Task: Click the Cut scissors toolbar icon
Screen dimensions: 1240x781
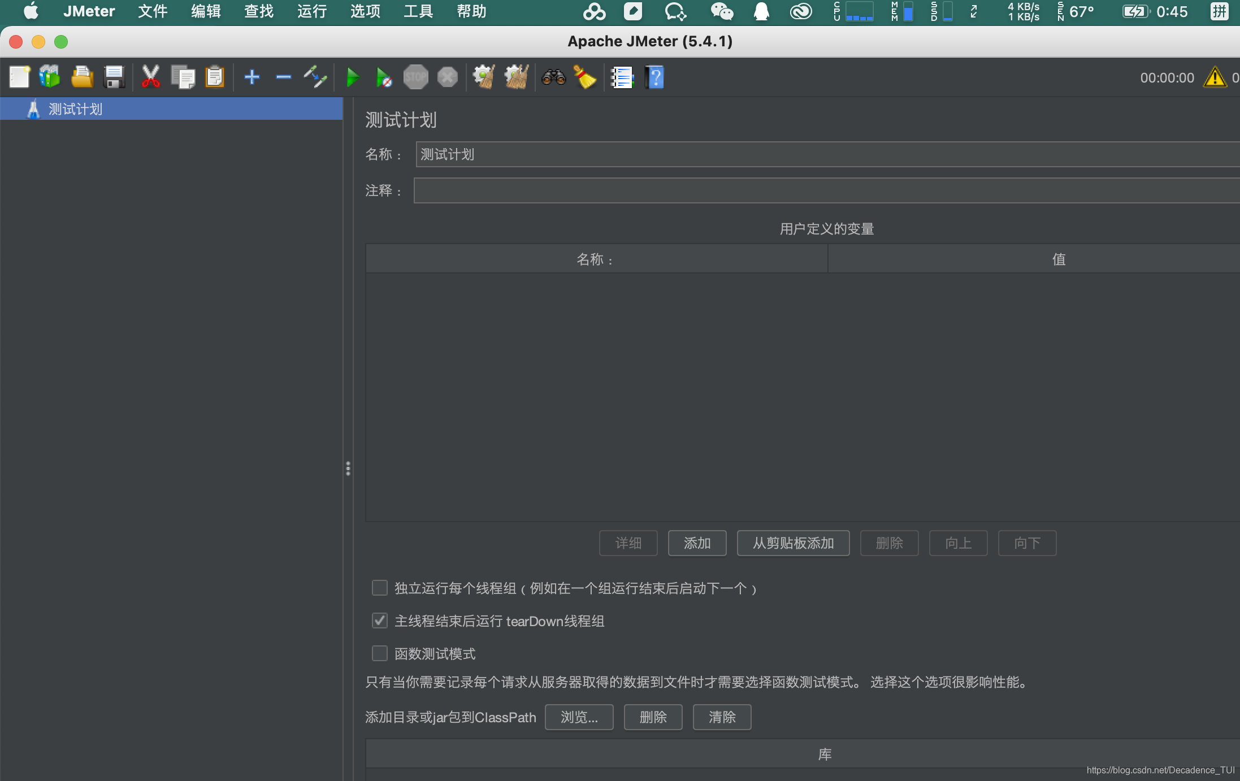Action: coord(150,76)
